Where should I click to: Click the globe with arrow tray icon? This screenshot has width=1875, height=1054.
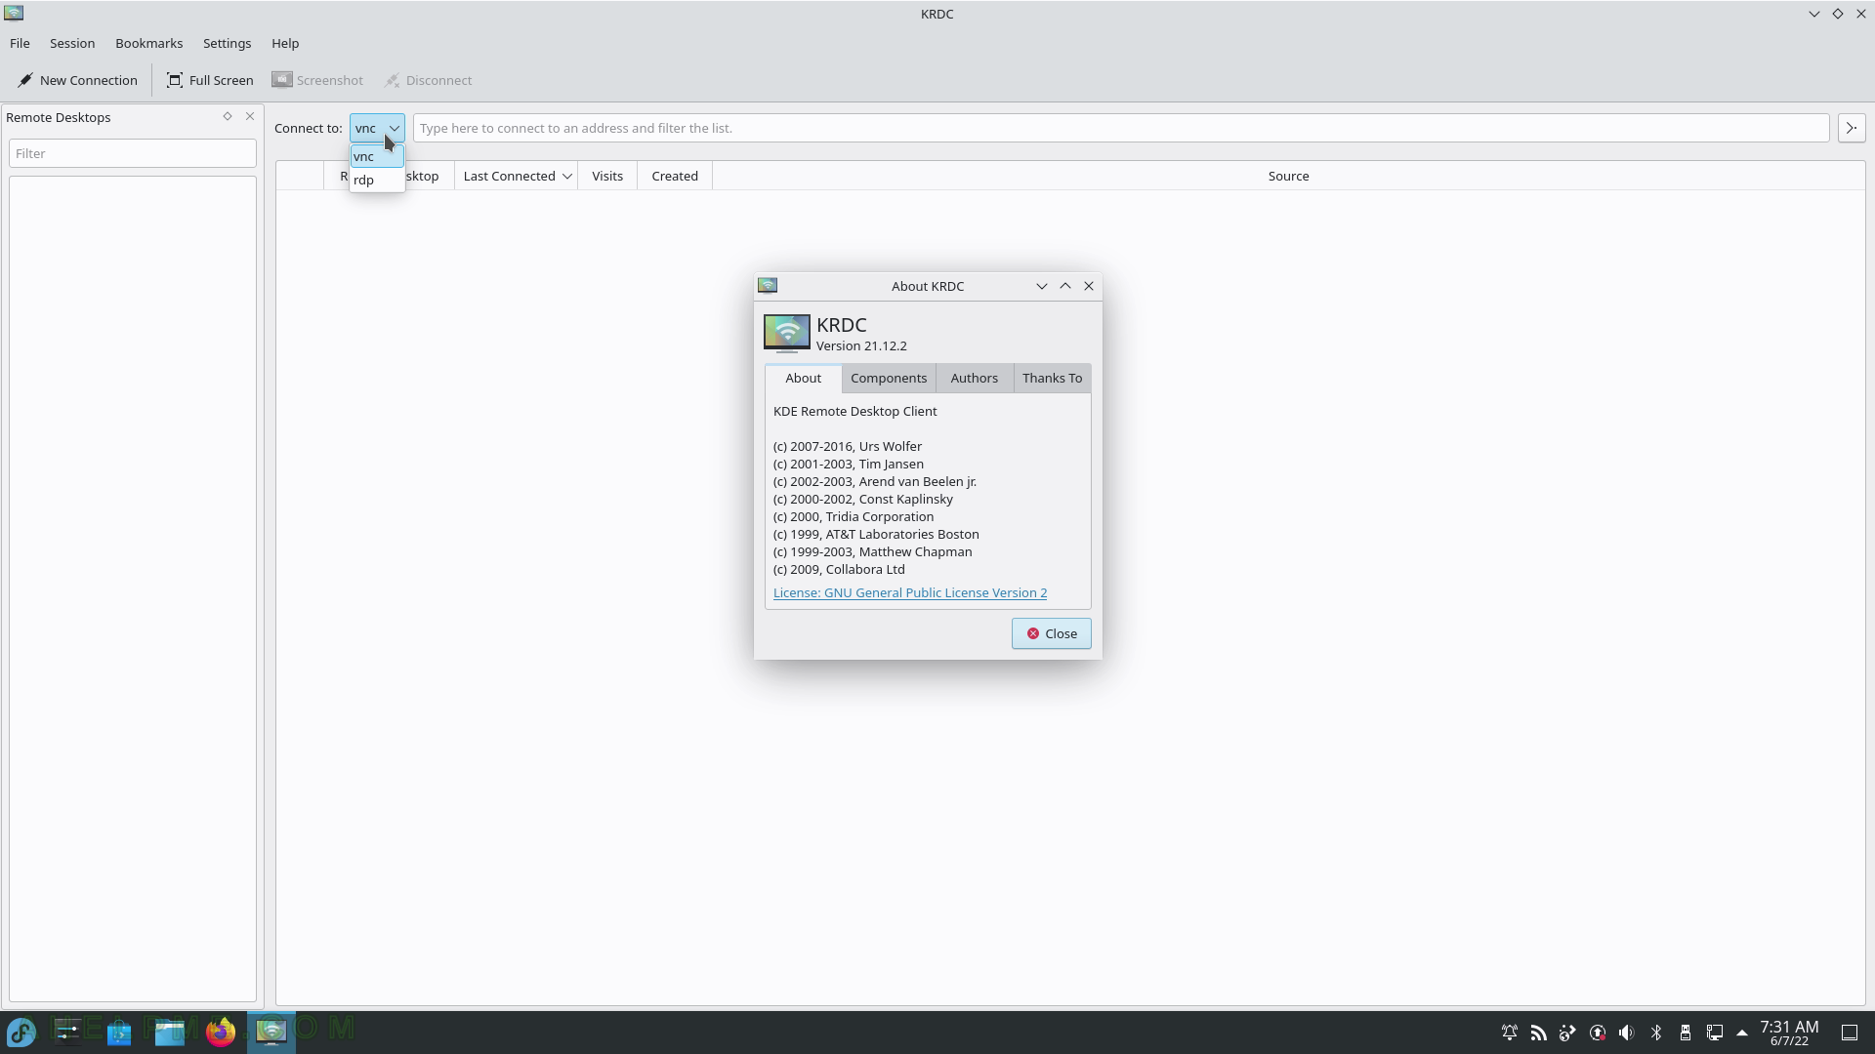pyautogui.click(x=1568, y=1033)
